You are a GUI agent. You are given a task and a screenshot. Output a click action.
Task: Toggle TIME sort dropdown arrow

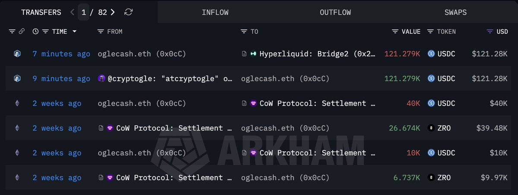coord(75,32)
